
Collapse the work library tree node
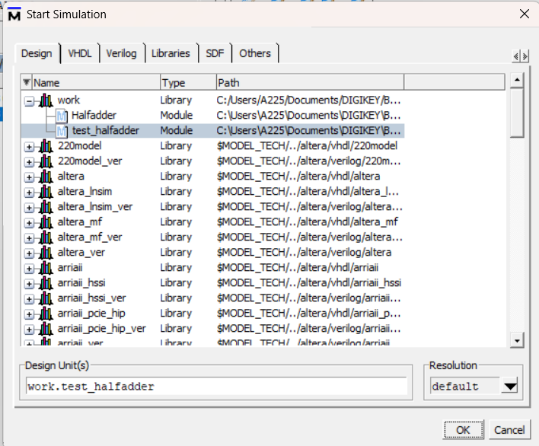30,100
